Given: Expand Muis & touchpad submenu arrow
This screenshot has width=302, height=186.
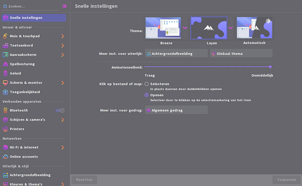Looking at the screenshot, I should pyautogui.click(x=63, y=36).
